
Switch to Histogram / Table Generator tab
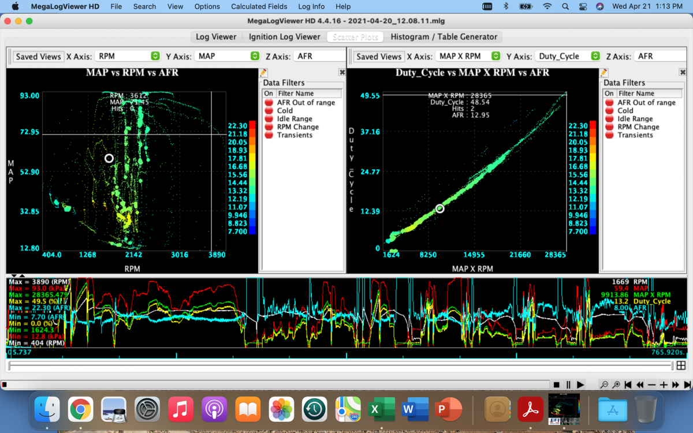point(444,36)
